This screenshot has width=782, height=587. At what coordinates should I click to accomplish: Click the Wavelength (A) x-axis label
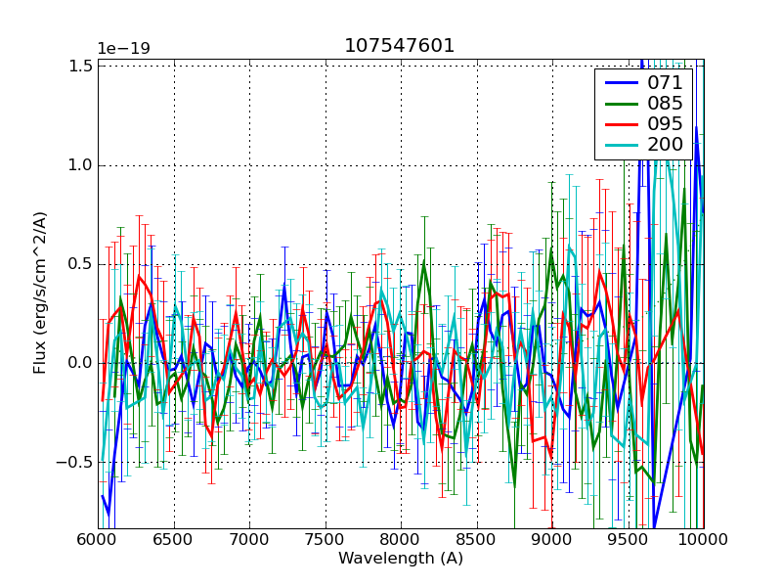(401, 559)
